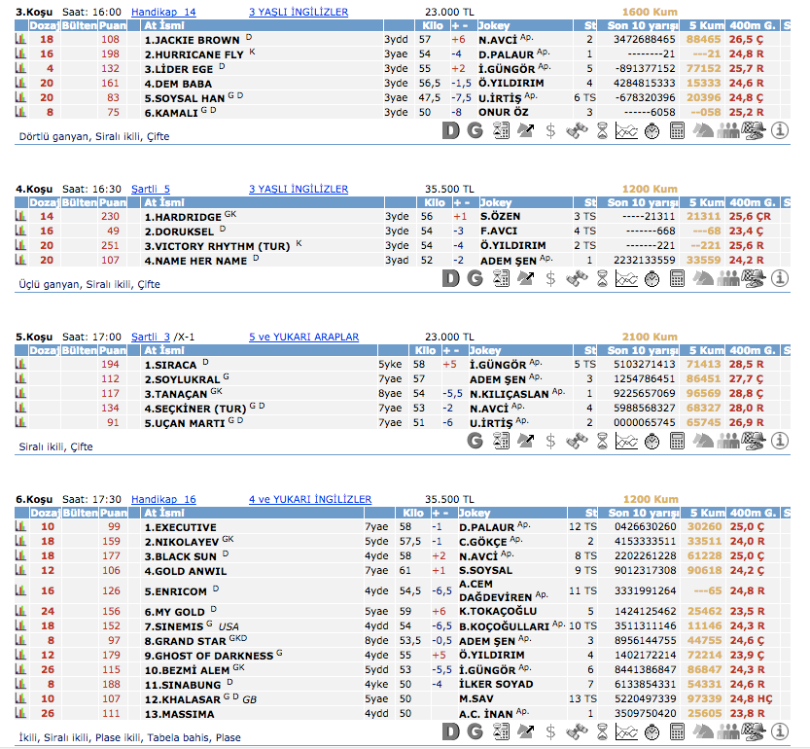Follow the 5 ve YUKARI ARAPLAR link
Viewport: 810px width, 749px height.
coord(303,337)
